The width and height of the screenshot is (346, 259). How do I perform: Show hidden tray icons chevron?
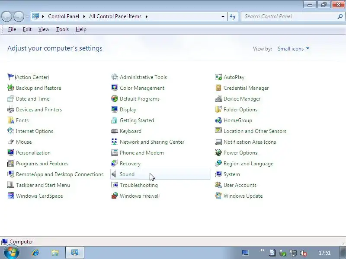262,250
